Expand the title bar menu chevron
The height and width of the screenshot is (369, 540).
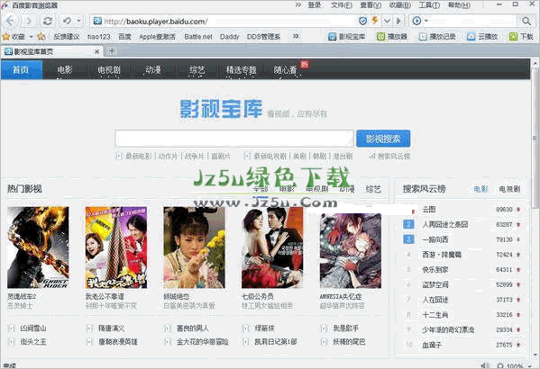[298, 4]
